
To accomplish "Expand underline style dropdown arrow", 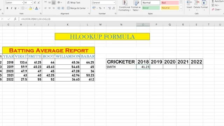I will (19, 8).
